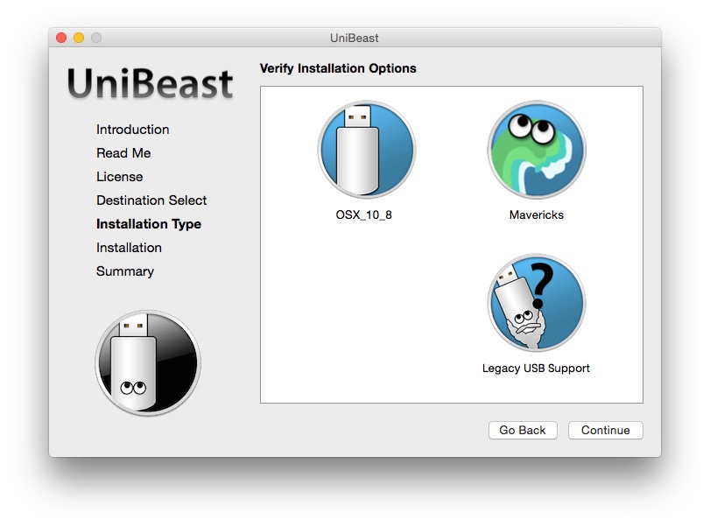This screenshot has width=710, height=527.
Task: Click the Legacy USB Support caption
Action: (536, 369)
